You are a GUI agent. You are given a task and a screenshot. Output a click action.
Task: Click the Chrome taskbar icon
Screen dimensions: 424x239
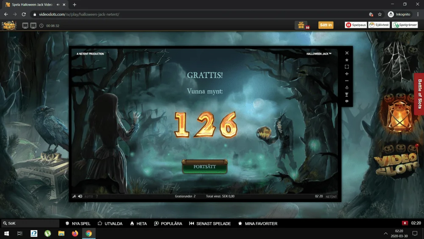click(89, 233)
